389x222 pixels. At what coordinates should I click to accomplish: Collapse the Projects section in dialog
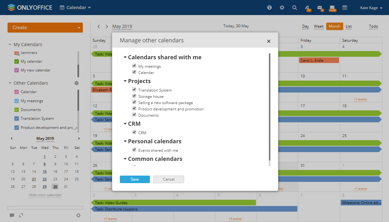125,81
